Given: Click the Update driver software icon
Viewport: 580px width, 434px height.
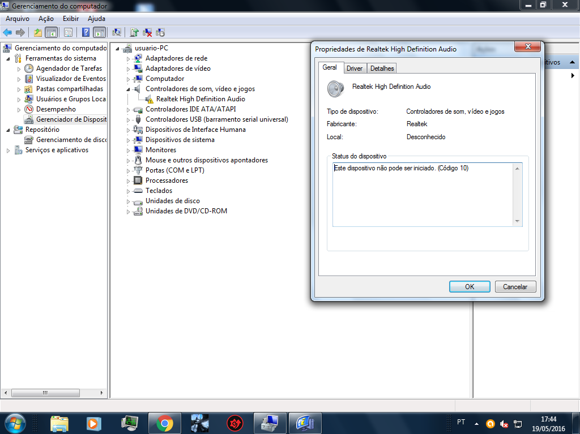Looking at the screenshot, I should tap(134, 32).
